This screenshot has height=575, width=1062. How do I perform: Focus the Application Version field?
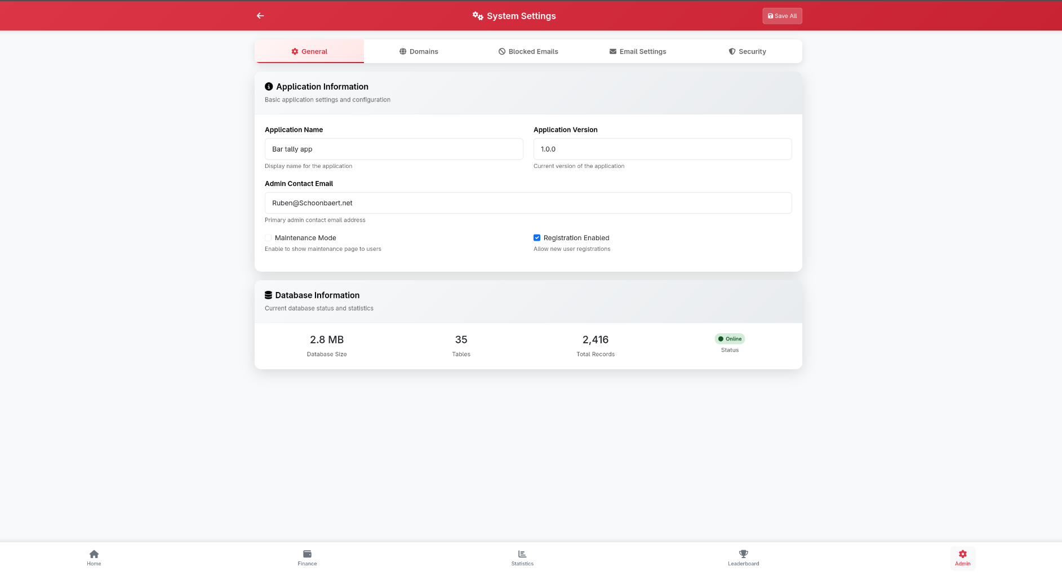click(662, 149)
